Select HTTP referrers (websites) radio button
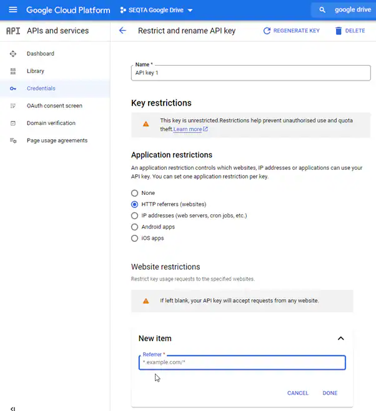376x411 pixels. pos(134,204)
